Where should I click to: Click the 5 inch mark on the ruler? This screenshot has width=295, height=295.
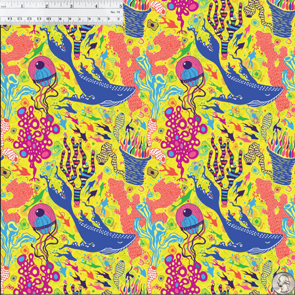click(x=121, y=6)
